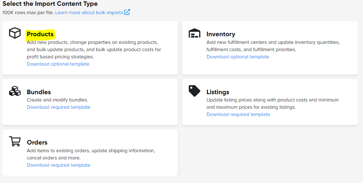The width and height of the screenshot is (363, 183).
Task: Click the Orders shopping cart icon
Action: [15, 141]
